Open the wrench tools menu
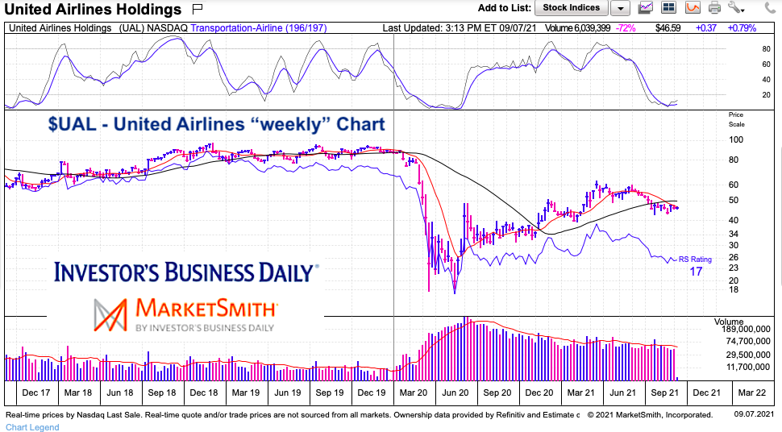The height and width of the screenshot is (432, 782). [x=736, y=7]
